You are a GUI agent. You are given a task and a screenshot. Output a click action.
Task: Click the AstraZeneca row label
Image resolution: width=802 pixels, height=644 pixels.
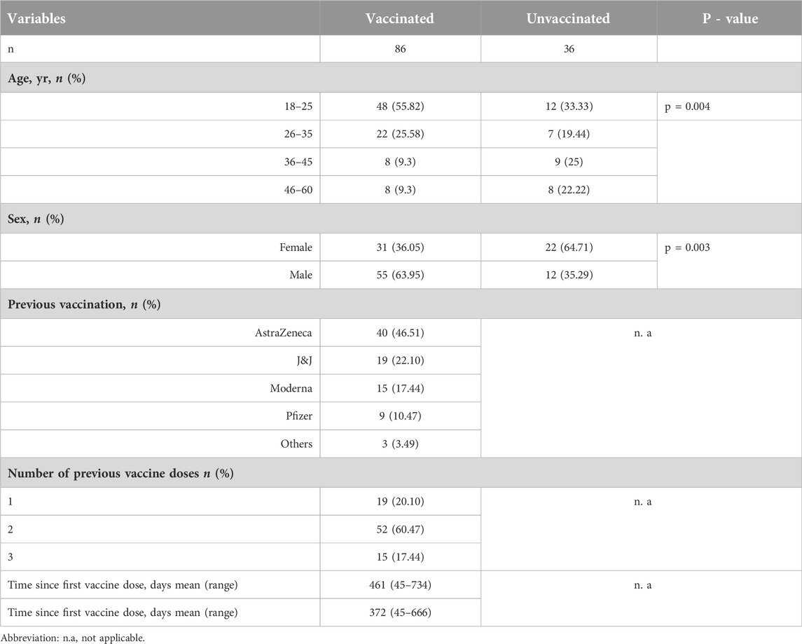[x=284, y=333]
